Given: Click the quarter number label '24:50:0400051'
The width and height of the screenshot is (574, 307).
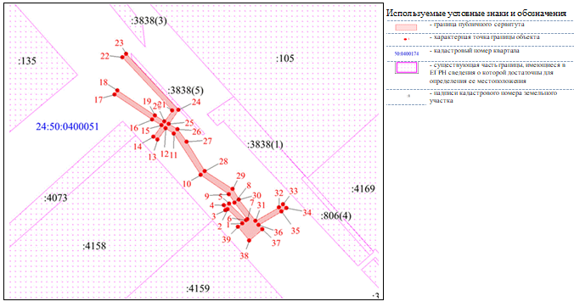Looking at the screenshot, I should [67, 127].
